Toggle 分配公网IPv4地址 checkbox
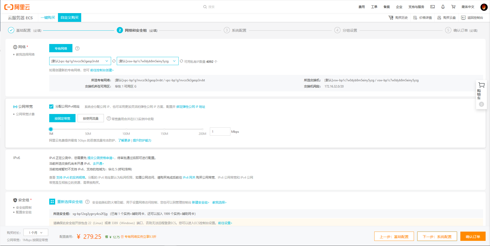 point(51,107)
